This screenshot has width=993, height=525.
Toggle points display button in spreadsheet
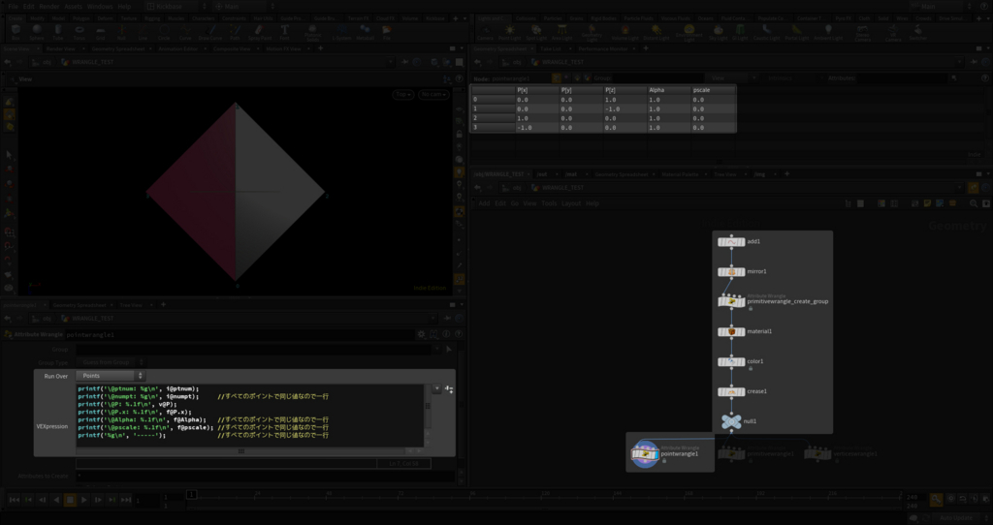(x=557, y=77)
